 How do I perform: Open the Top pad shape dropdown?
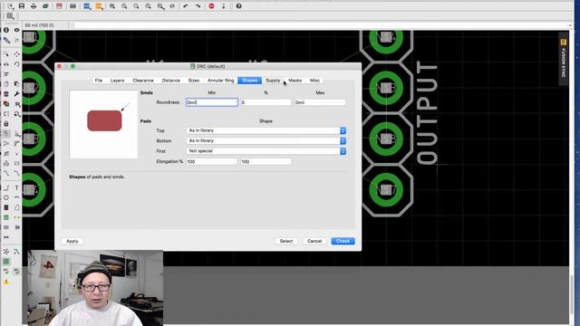click(x=266, y=130)
